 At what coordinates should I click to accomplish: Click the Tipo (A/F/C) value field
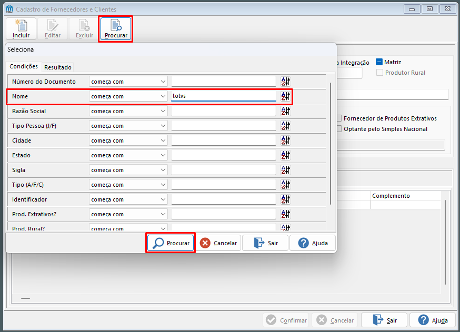224,185
